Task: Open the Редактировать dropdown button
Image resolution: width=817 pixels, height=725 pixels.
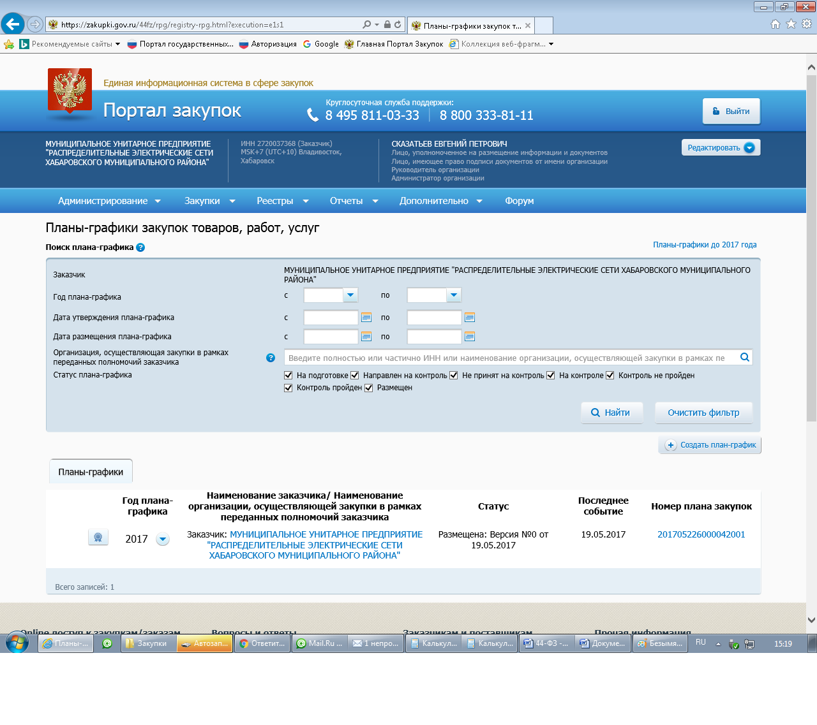Action: click(721, 147)
